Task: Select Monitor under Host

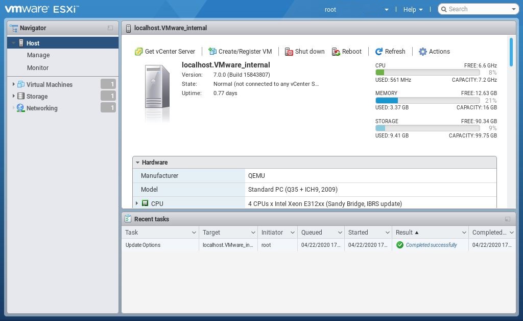Action: [38, 68]
